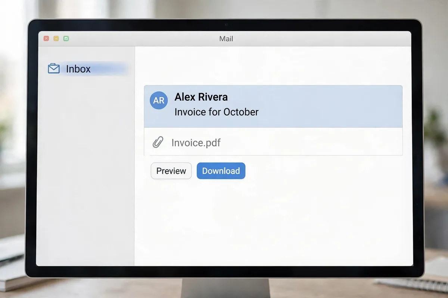The image size is (448, 298).
Task: Download the Invoice.pdf attachment
Action: pyautogui.click(x=221, y=171)
